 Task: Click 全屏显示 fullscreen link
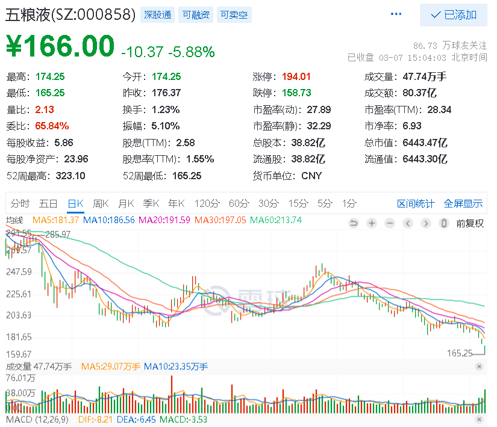click(x=463, y=203)
